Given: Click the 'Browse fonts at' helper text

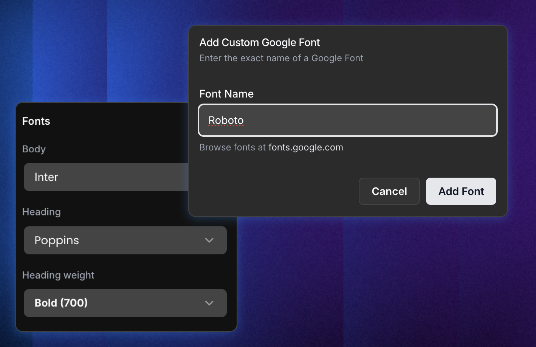Looking at the screenshot, I should 232,147.
